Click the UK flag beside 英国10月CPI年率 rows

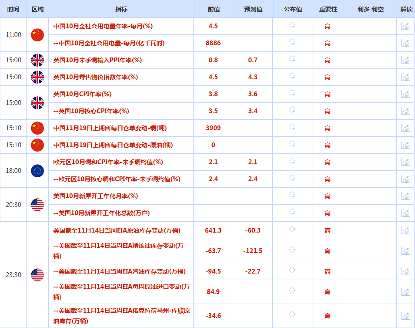coord(37,102)
